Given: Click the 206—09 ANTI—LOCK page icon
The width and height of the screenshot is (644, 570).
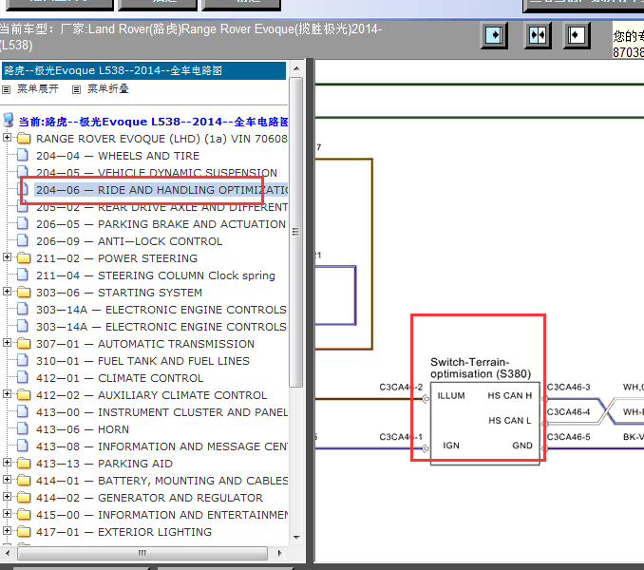Looking at the screenshot, I should click(x=23, y=240).
